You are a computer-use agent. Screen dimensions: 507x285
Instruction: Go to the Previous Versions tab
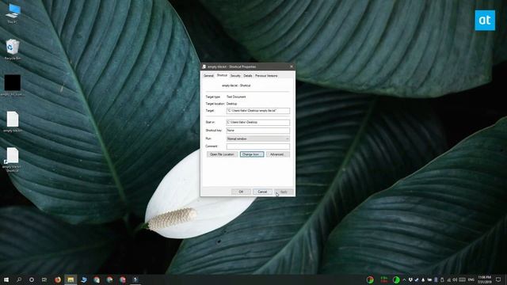coord(266,76)
